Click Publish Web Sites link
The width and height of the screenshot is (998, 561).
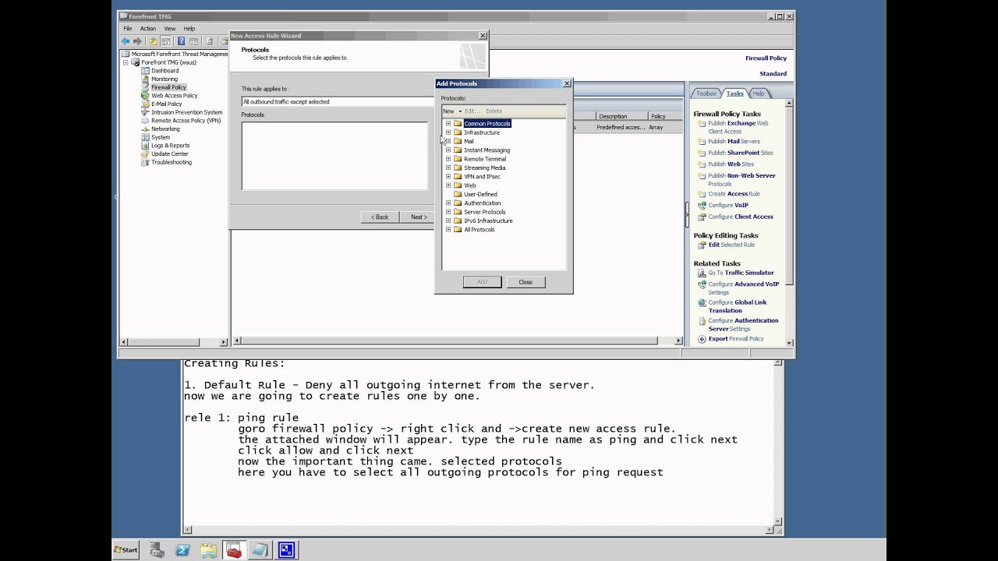[731, 164]
